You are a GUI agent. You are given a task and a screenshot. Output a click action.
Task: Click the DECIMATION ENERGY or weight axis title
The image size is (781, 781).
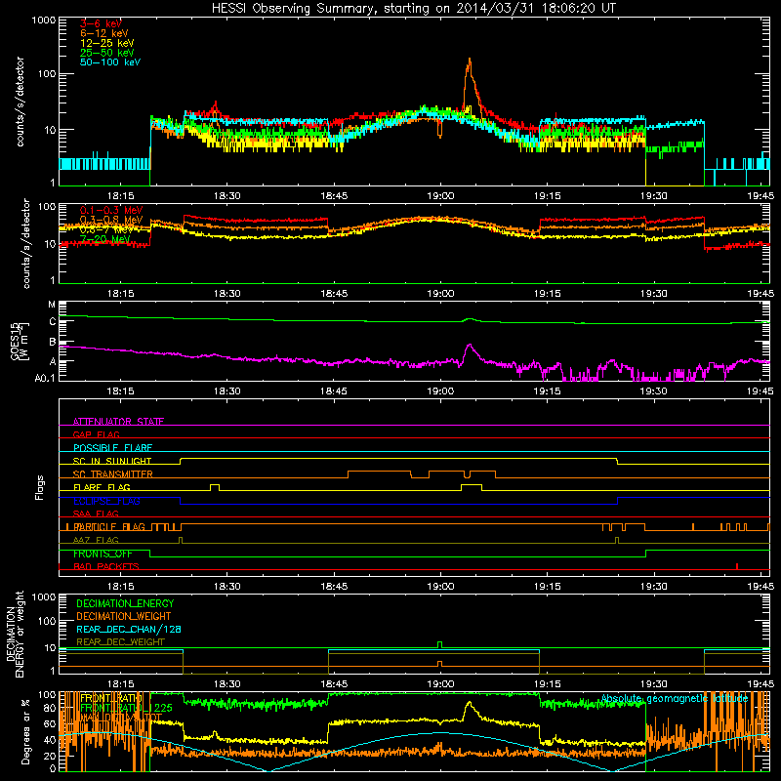[x=15, y=634]
